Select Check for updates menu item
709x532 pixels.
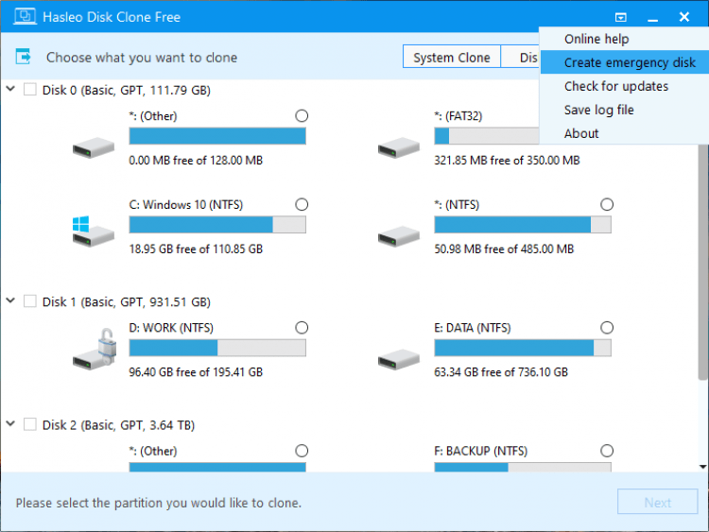coord(616,86)
